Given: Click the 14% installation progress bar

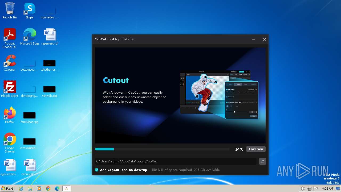Looking at the screenshot, I should [x=162, y=149].
